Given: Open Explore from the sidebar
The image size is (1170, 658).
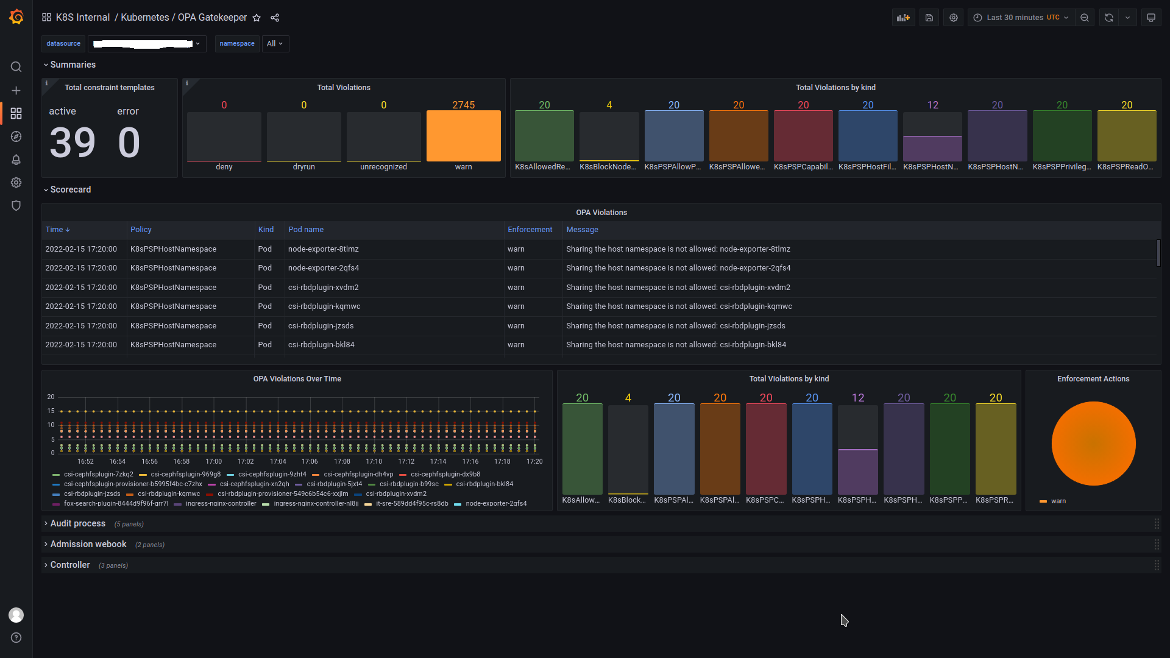Looking at the screenshot, I should 16,136.
